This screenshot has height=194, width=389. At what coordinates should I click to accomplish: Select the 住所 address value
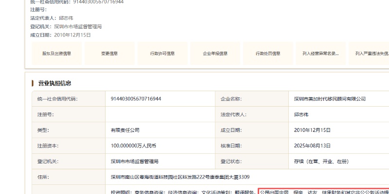(180, 177)
